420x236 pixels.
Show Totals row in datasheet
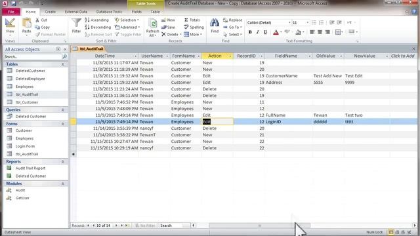(x=192, y=20)
